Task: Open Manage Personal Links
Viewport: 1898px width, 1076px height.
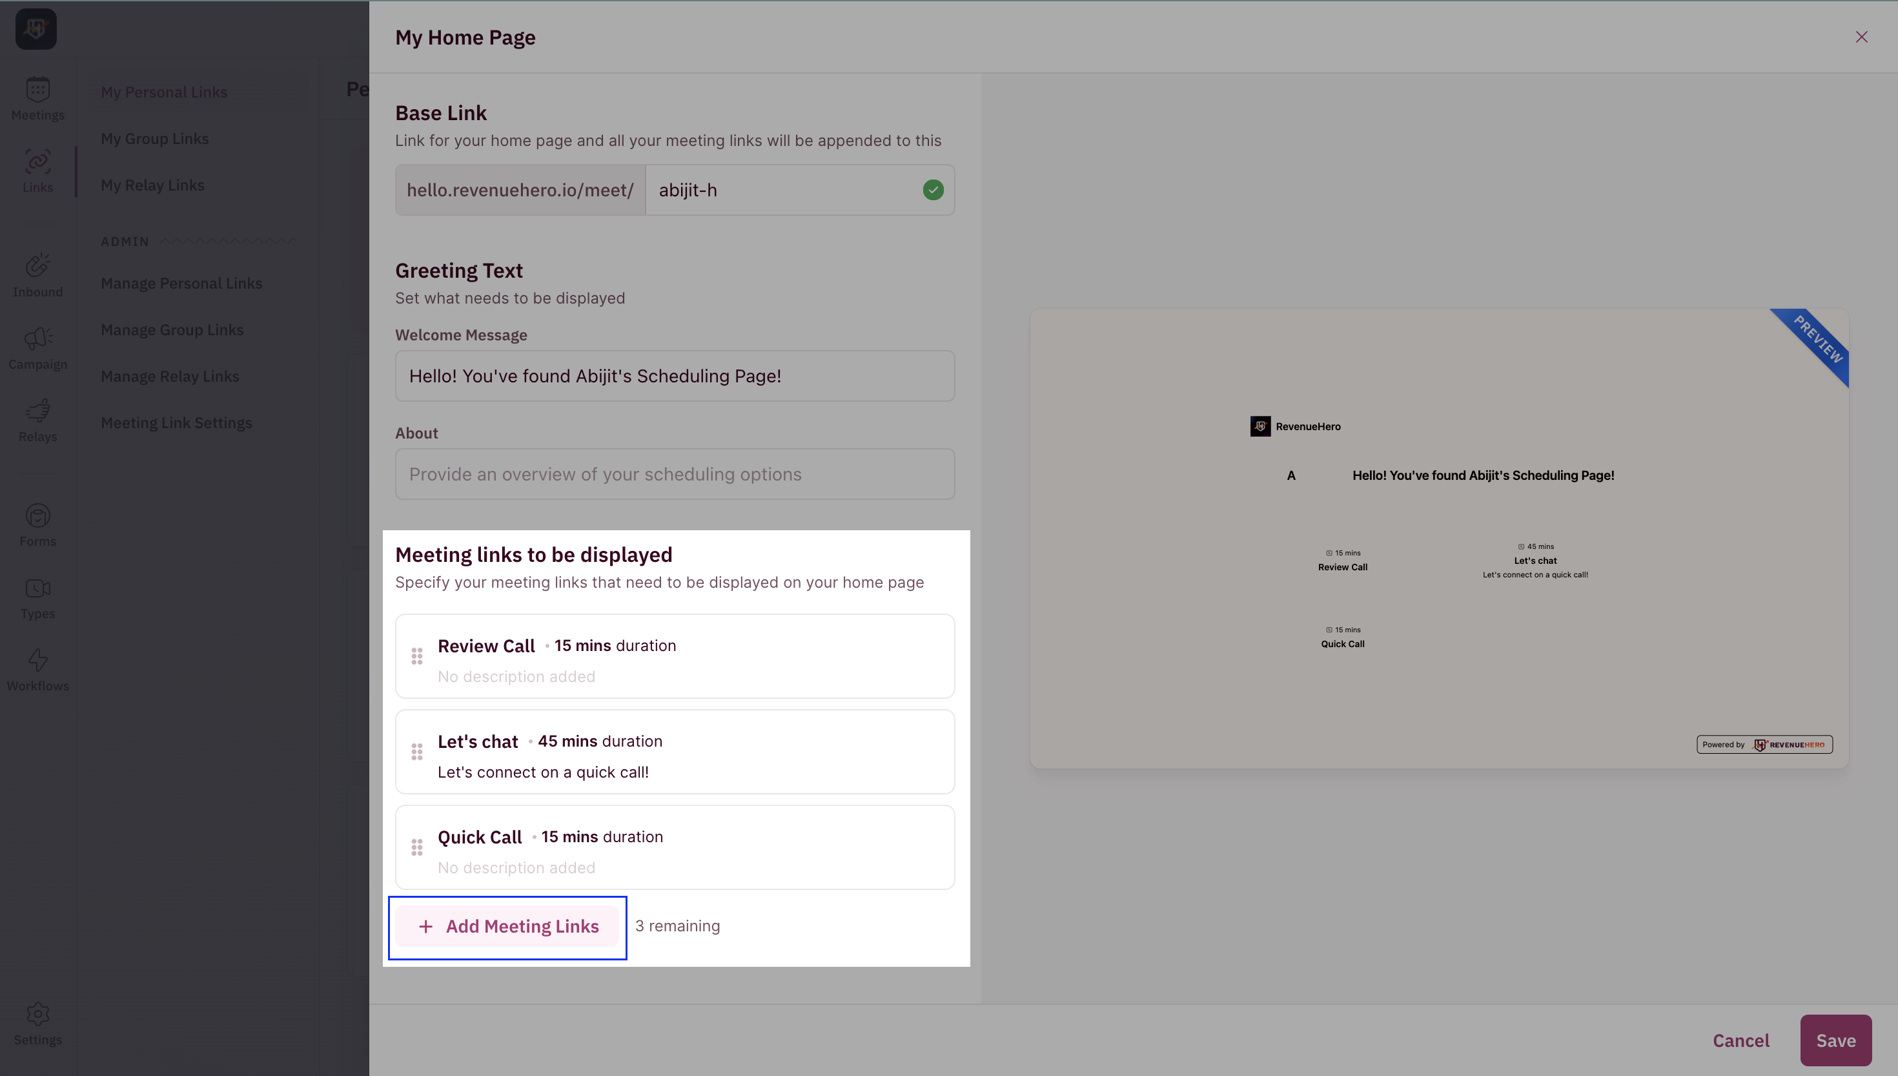Action: click(181, 284)
